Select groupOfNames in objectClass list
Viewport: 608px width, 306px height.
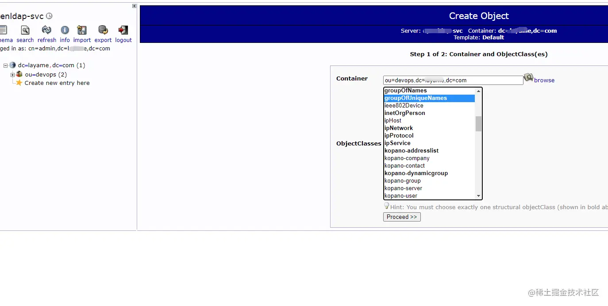pyautogui.click(x=429, y=91)
